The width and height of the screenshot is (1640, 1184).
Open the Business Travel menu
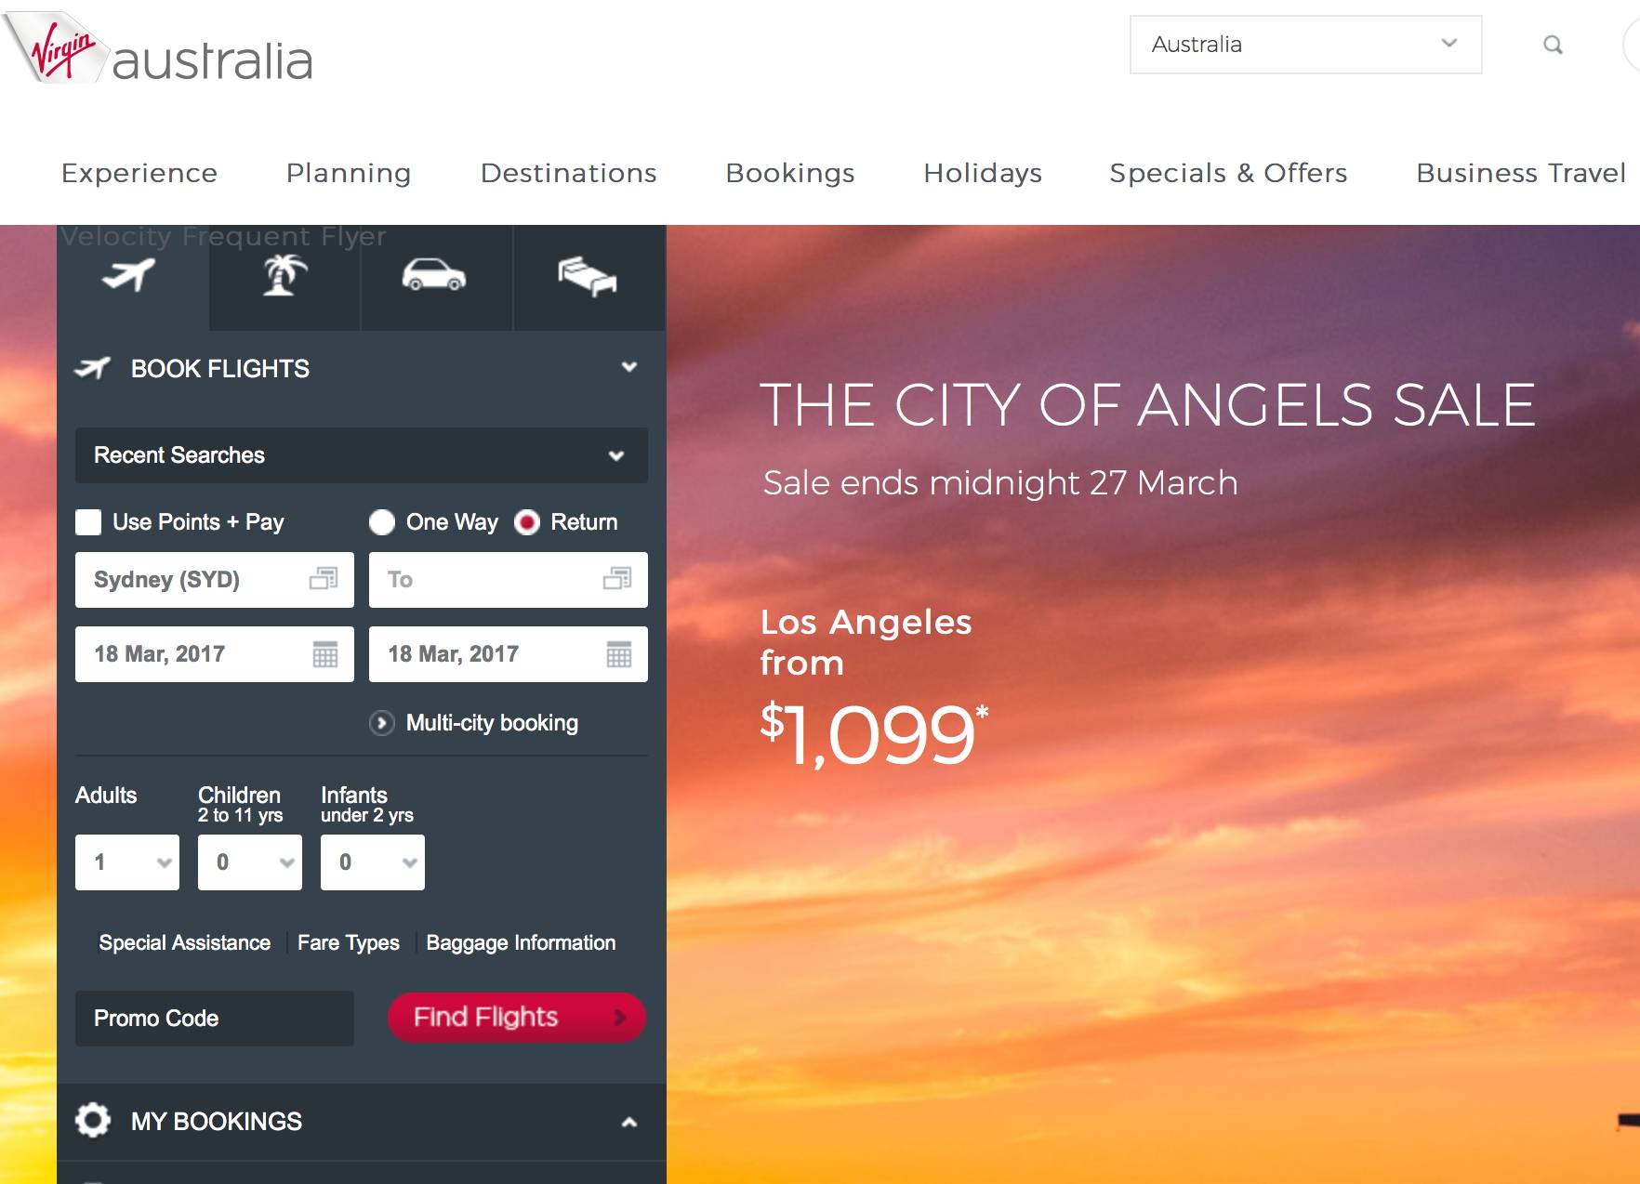[1521, 173]
